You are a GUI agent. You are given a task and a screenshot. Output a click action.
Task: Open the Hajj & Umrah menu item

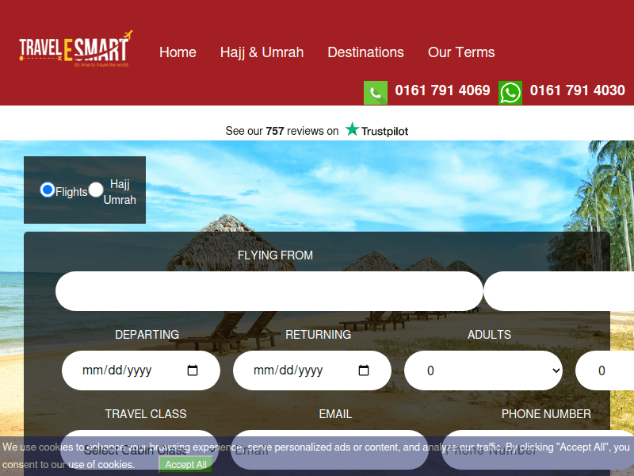(262, 52)
